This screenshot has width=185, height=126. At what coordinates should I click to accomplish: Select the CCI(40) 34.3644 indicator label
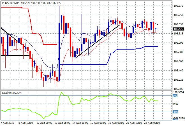click(12, 93)
